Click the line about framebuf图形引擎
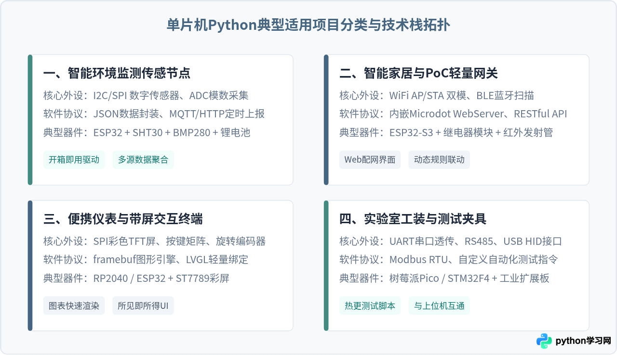 point(146,260)
